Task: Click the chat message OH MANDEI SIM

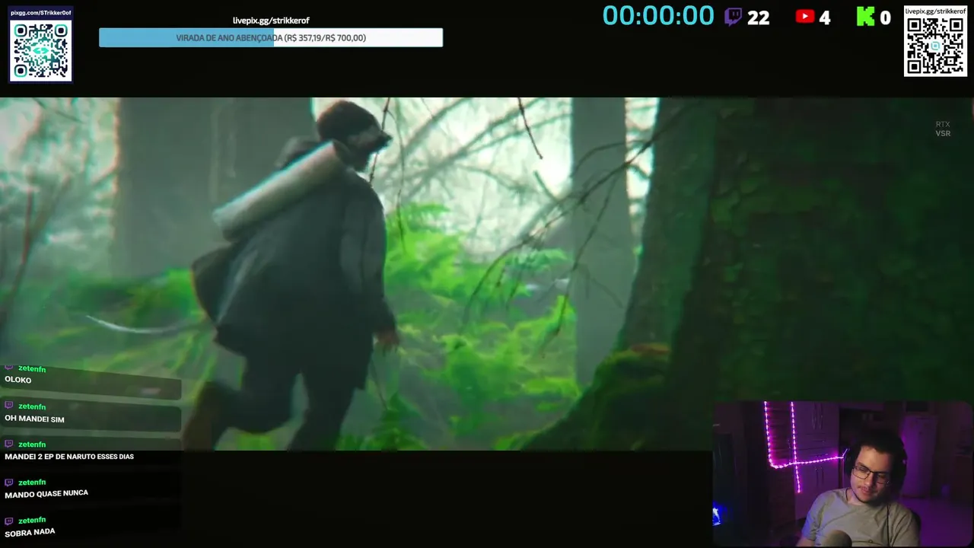Action: (34, 419)
